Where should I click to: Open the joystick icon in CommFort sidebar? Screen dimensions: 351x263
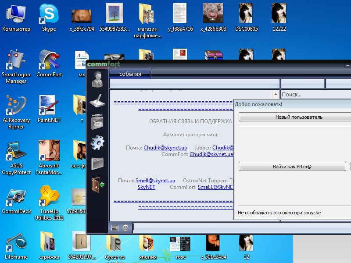(x=97, y=101)
